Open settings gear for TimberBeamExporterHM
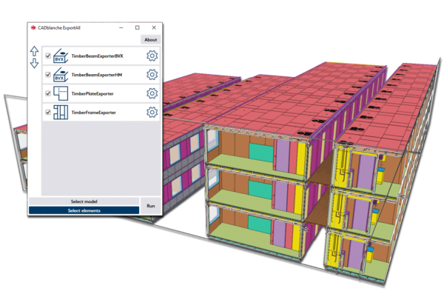 click(x=152, y=75)
